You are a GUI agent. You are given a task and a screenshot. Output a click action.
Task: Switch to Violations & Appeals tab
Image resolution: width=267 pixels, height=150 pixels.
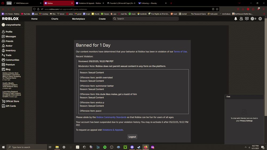click(x=90, y=3)
